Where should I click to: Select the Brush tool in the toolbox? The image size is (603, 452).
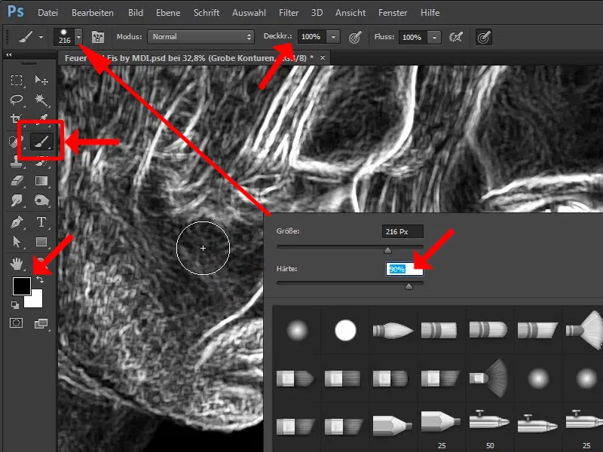point(41,142)
